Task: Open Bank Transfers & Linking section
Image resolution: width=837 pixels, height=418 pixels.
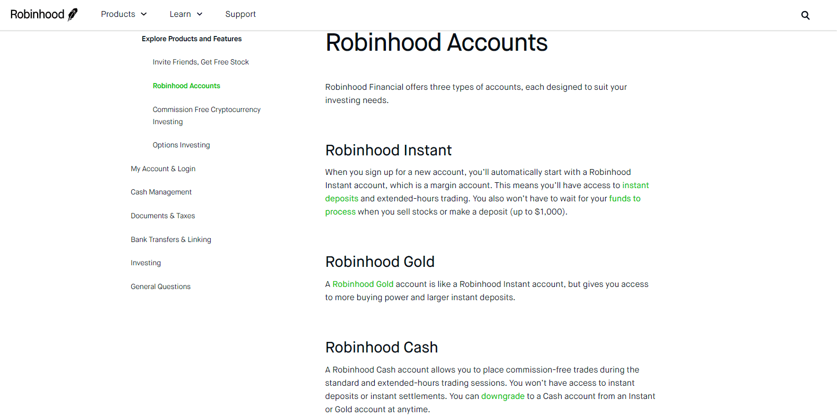Action: click(x=170, y=239)
